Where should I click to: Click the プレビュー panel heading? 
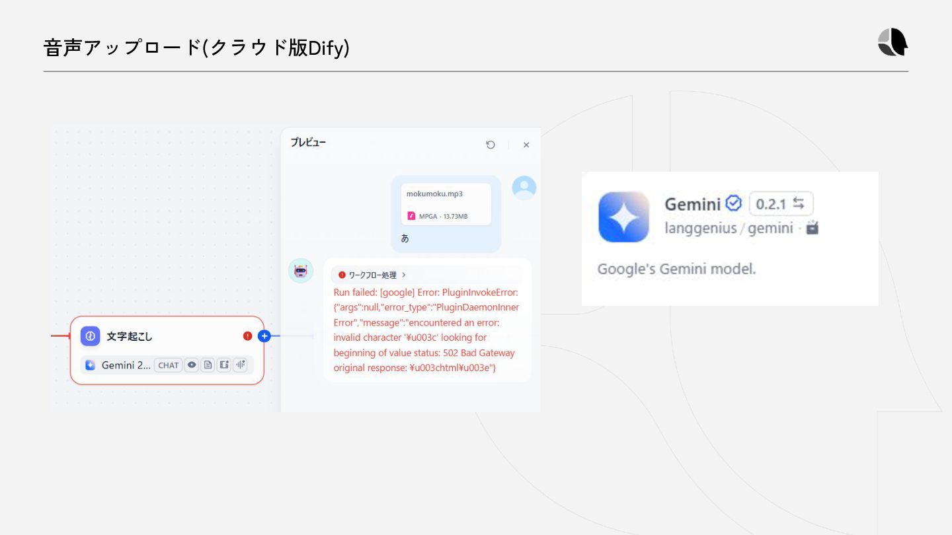tap(308, 143)
